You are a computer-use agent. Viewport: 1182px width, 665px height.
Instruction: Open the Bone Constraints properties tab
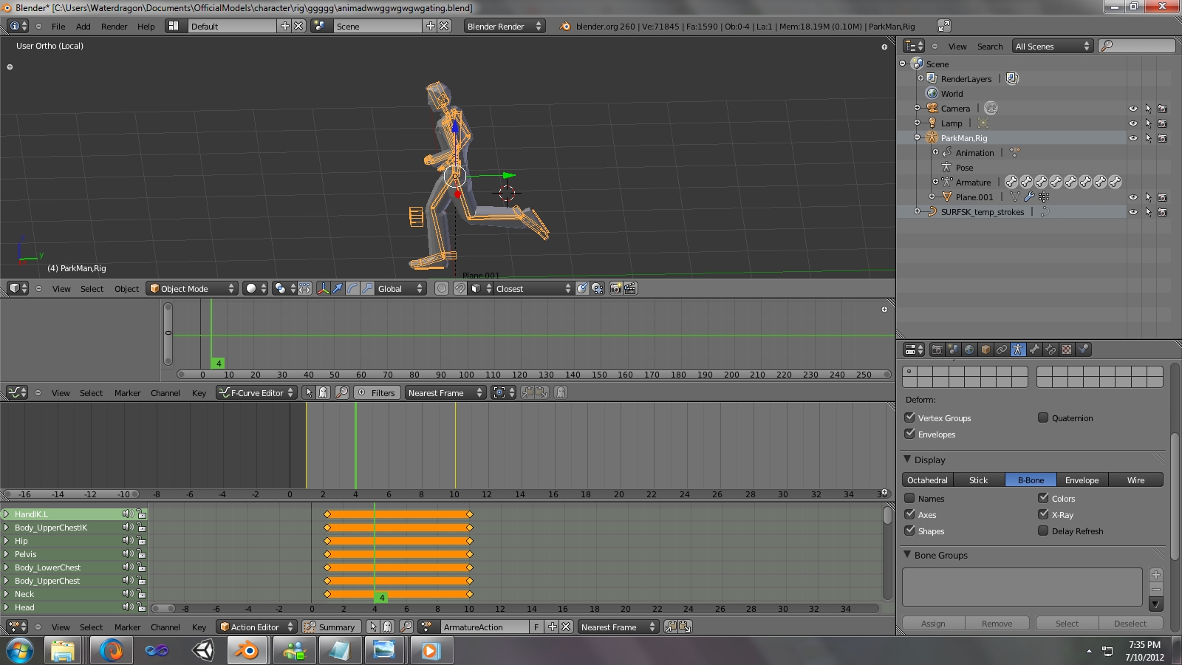(x=1051, y=349)
